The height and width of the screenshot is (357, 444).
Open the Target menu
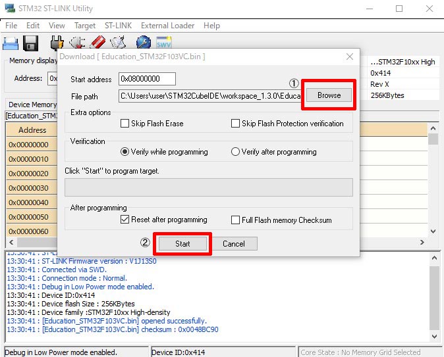pyautogui.click(x=85, y=26)
